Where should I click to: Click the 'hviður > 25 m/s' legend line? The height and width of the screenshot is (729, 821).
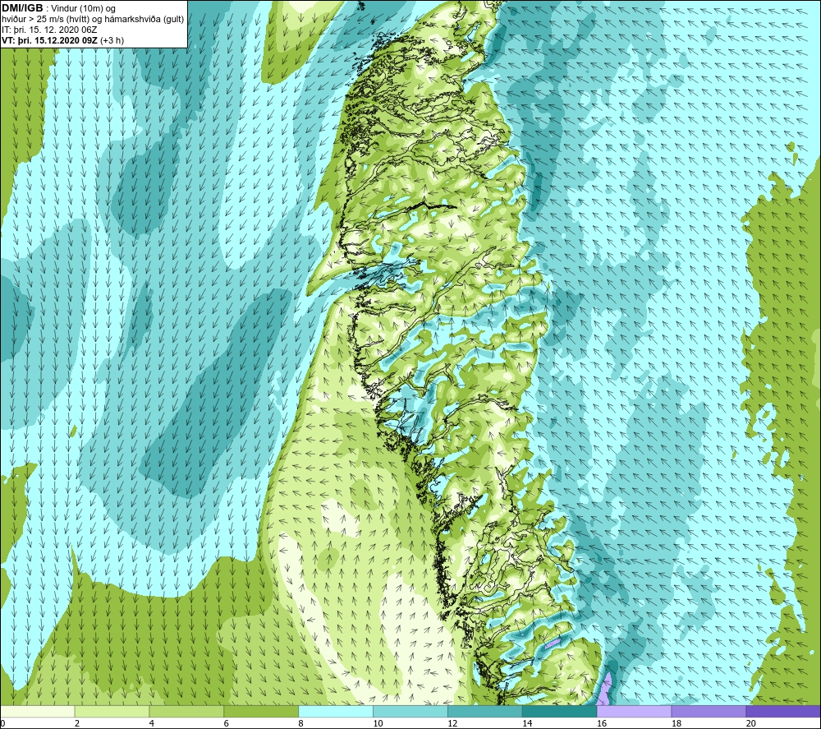tap(93, 19)
